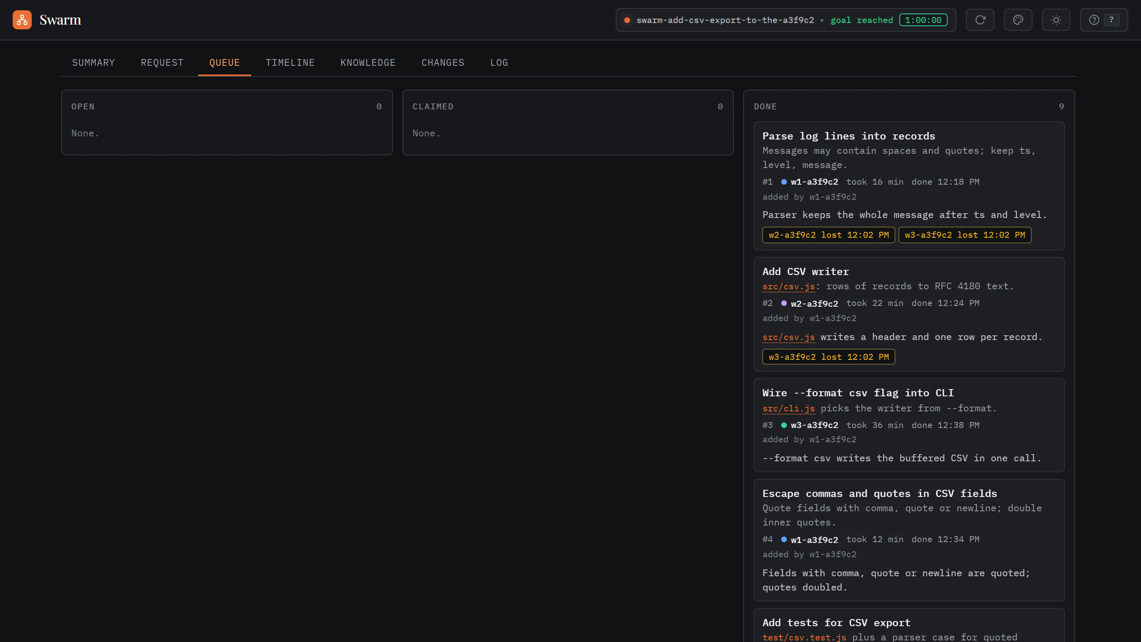Open the help question-mark button

1104,20
